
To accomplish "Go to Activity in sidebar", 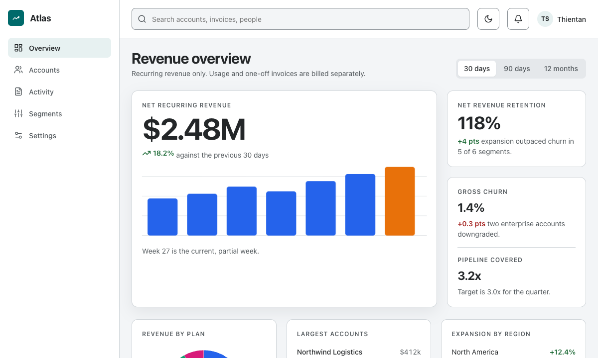I will (x=59, y=91).
